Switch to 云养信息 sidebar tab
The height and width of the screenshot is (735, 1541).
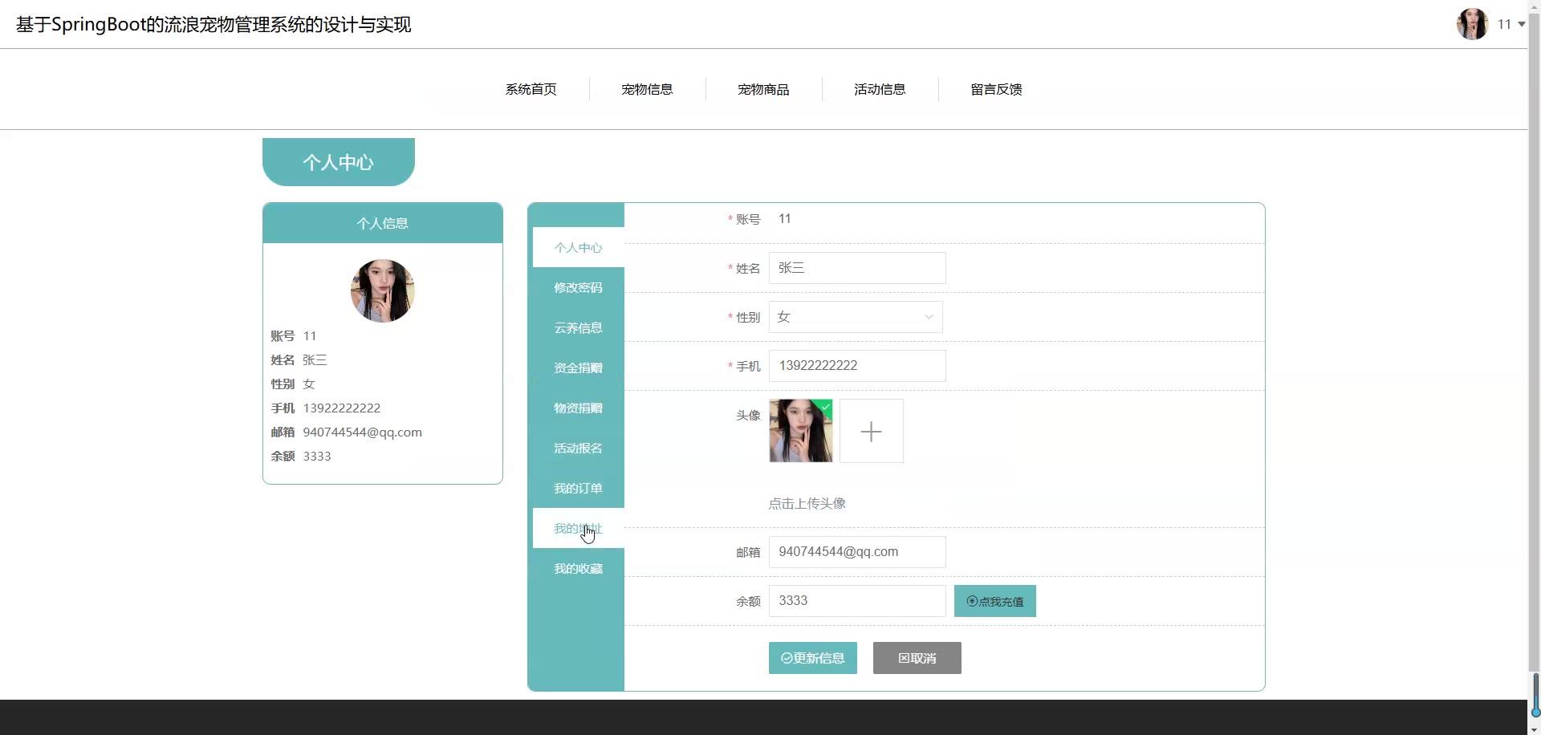click(x=578, y=327)
